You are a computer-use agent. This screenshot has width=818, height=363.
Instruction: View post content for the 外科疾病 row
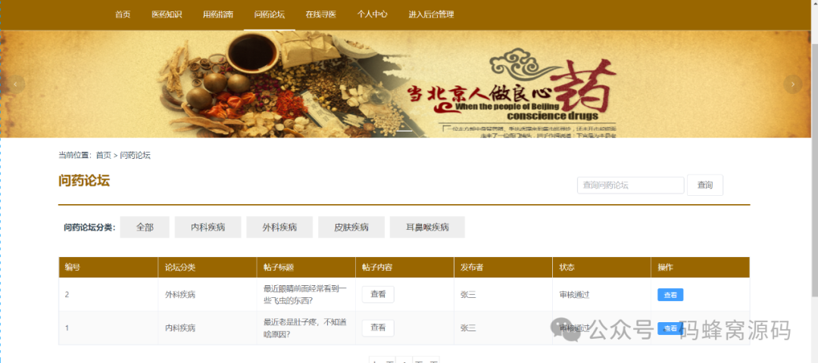378,294
